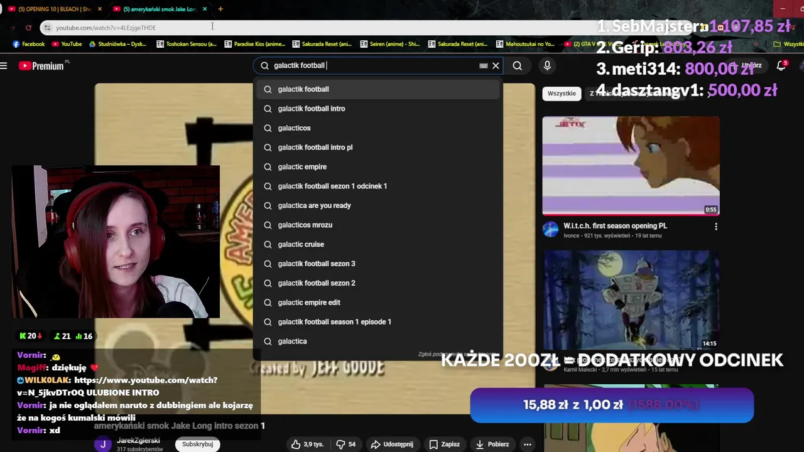Select the 'Wszystkie' filter chip
Viewport: 804px width, 452px height.
coord(562,93)
